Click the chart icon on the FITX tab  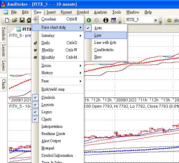click(18, 29)
